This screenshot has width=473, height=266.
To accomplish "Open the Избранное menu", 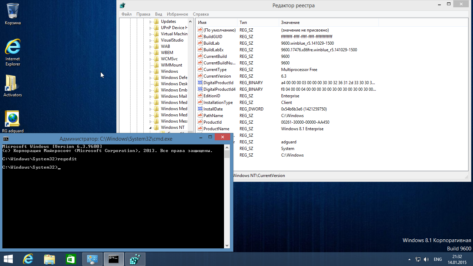I will point(178,14).
